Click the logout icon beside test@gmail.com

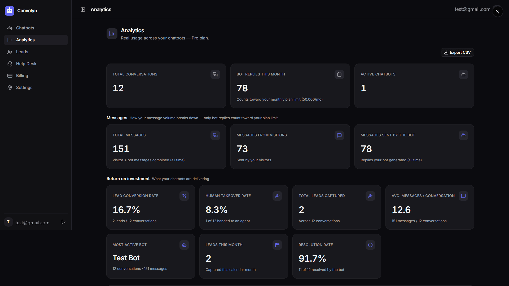click(64, 222)
